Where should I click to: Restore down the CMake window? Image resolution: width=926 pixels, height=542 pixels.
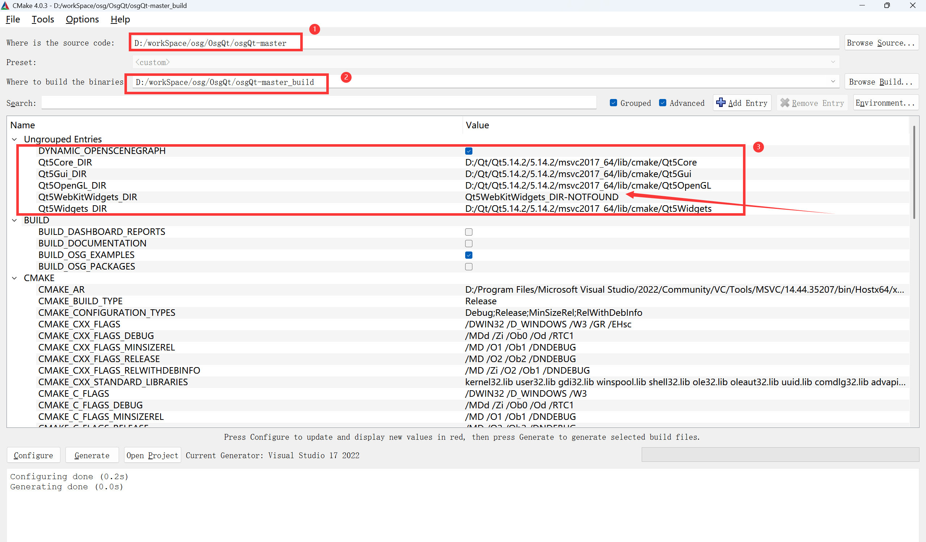[x=887, y=5]
